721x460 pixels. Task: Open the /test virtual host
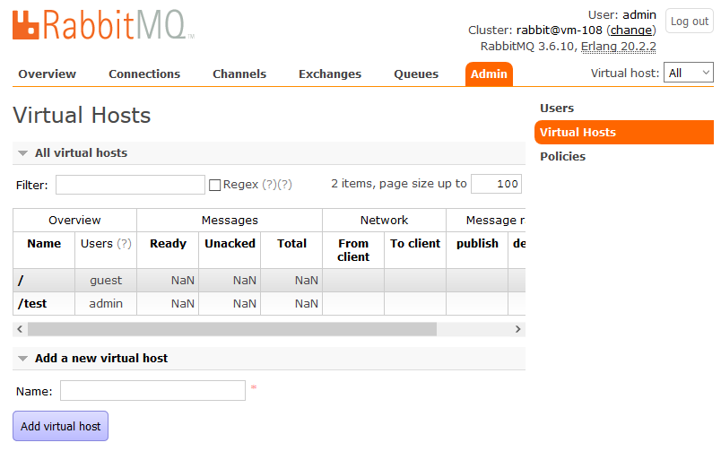coord(33,303)
